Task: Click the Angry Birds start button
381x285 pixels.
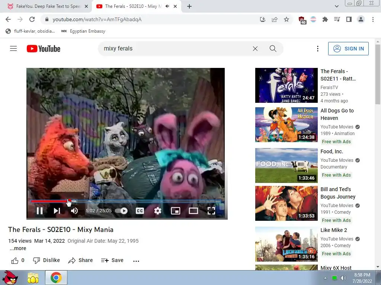Action: coord(10,278)
